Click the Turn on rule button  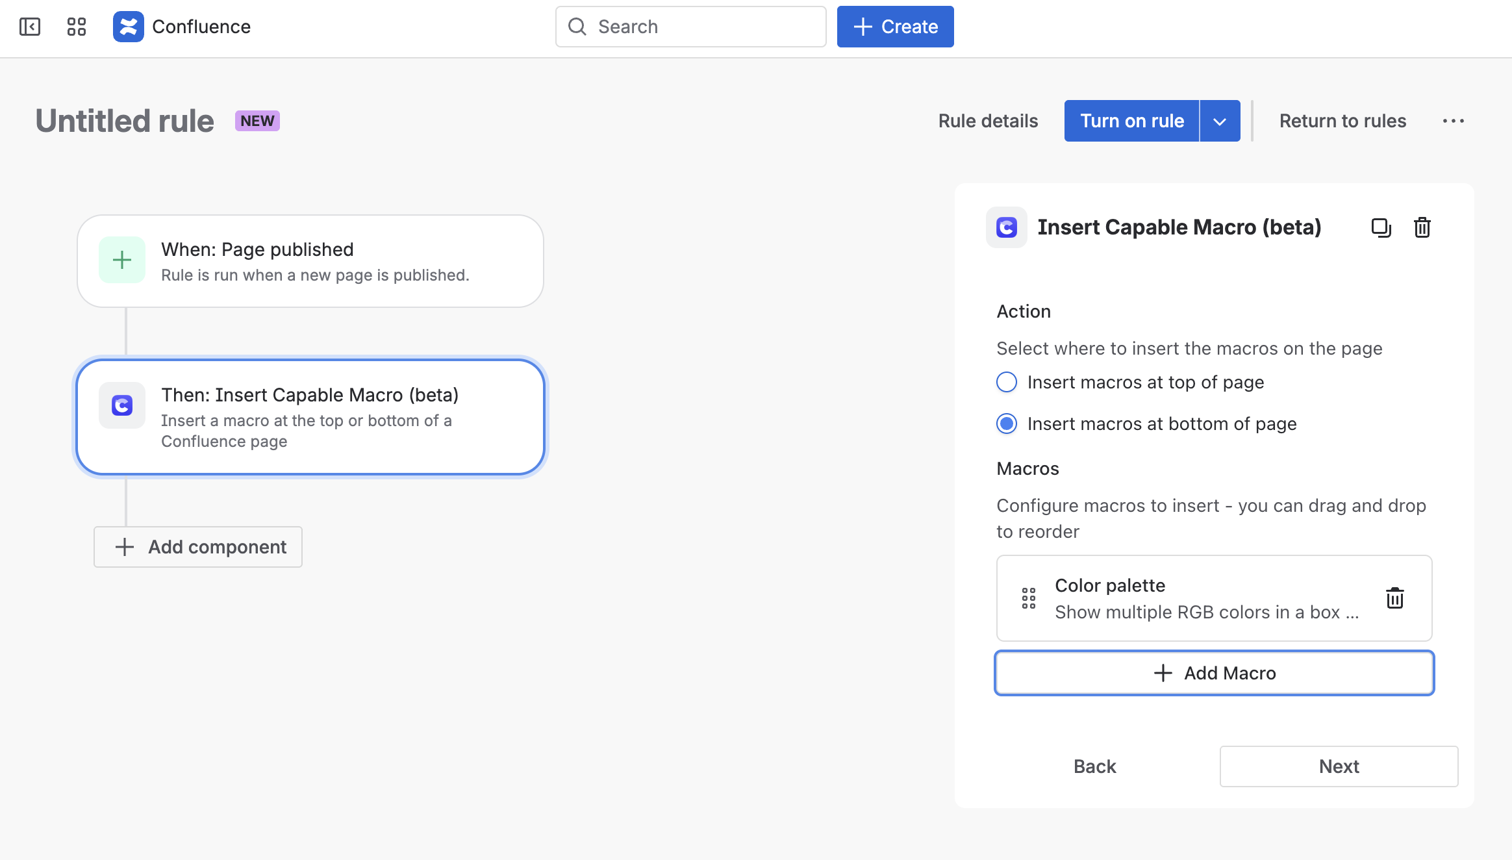[x=1131, y=121]
